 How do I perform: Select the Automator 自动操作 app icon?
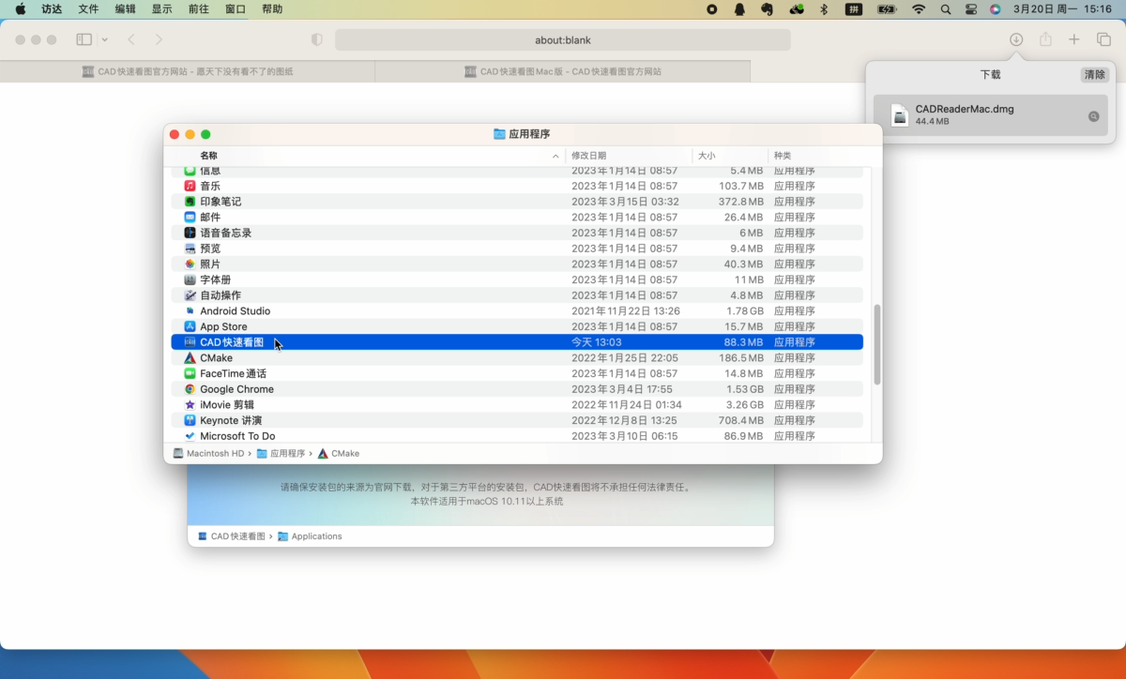point(190,295)
